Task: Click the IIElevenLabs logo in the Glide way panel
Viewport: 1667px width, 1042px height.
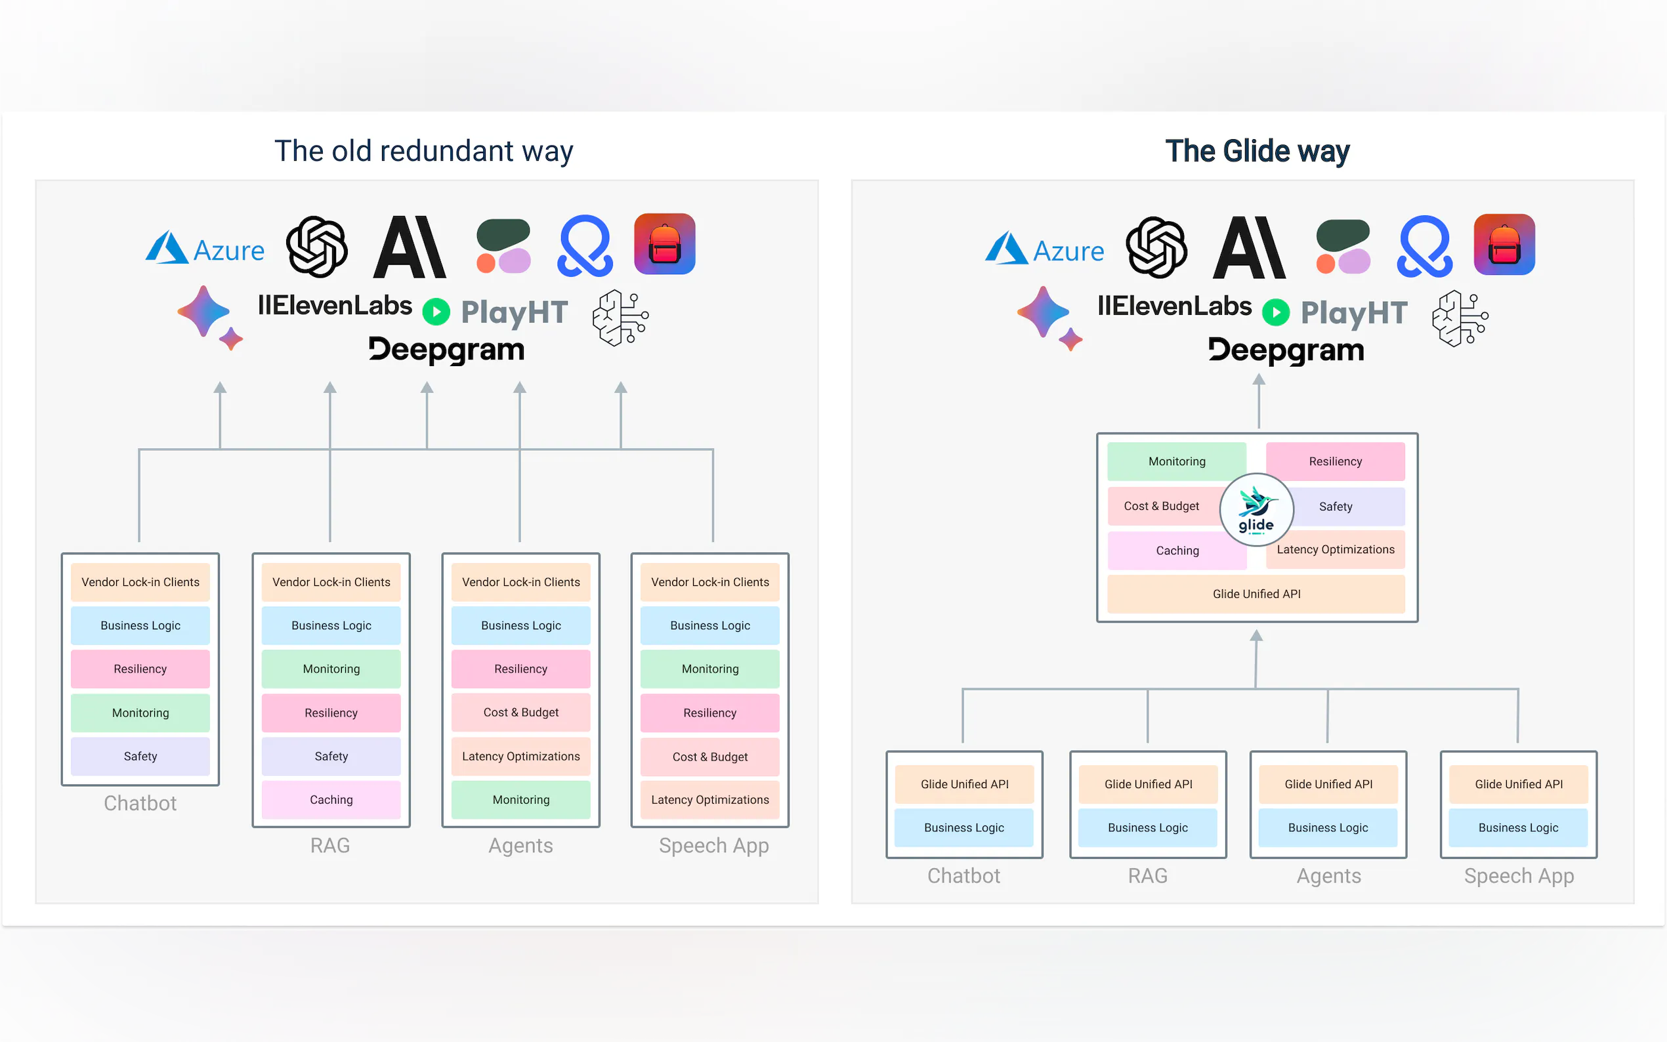Action: 1173,306
